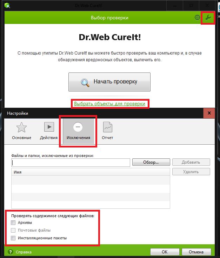Click the excluded files path input field
This screenshot has height=258, width=220.
pos(71,163)
